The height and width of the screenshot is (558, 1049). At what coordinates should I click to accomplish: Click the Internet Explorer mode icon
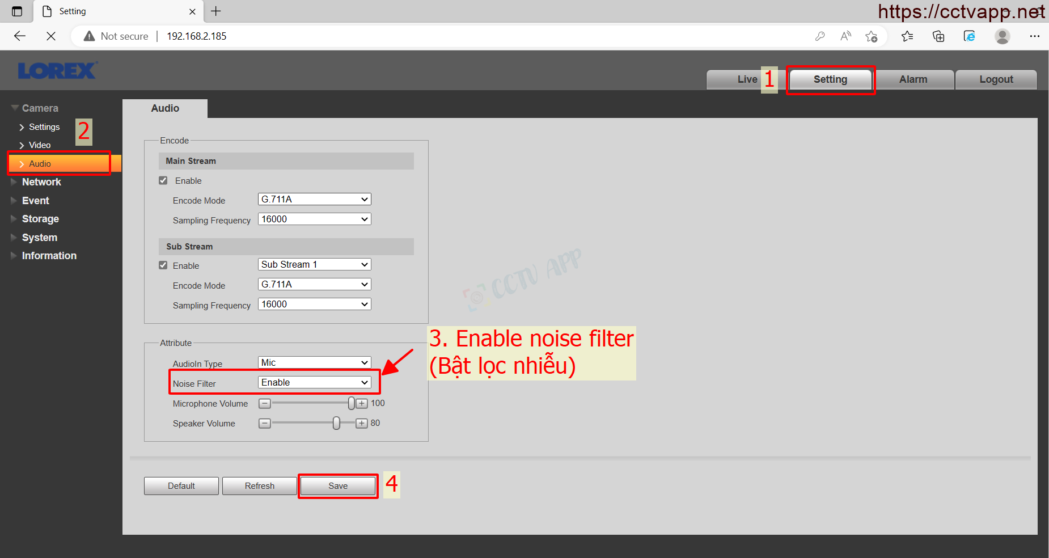970,36
